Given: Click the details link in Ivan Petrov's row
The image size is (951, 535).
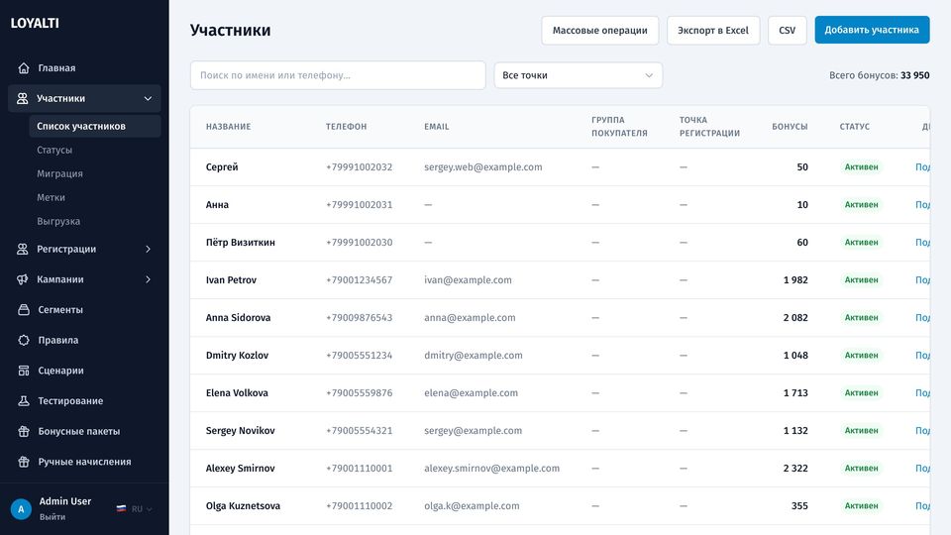Looking at the screenshot, I should 922,279.
